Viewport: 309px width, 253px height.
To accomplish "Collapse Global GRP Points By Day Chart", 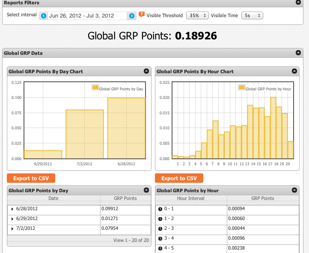I will [x=146, y=71].
